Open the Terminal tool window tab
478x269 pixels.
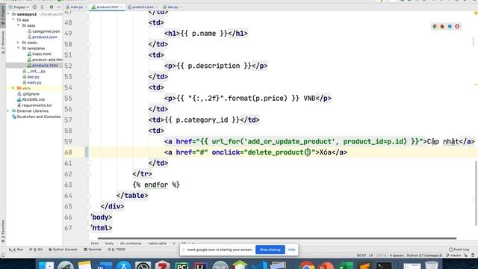point(93,250)
